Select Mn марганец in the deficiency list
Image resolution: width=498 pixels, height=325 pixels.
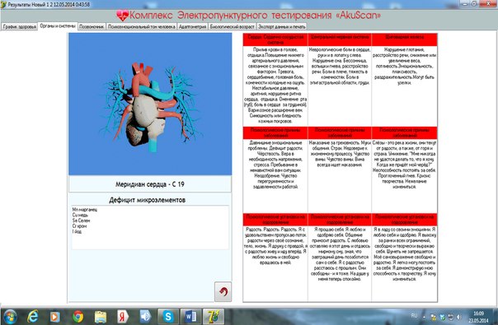tap(85, 210)
